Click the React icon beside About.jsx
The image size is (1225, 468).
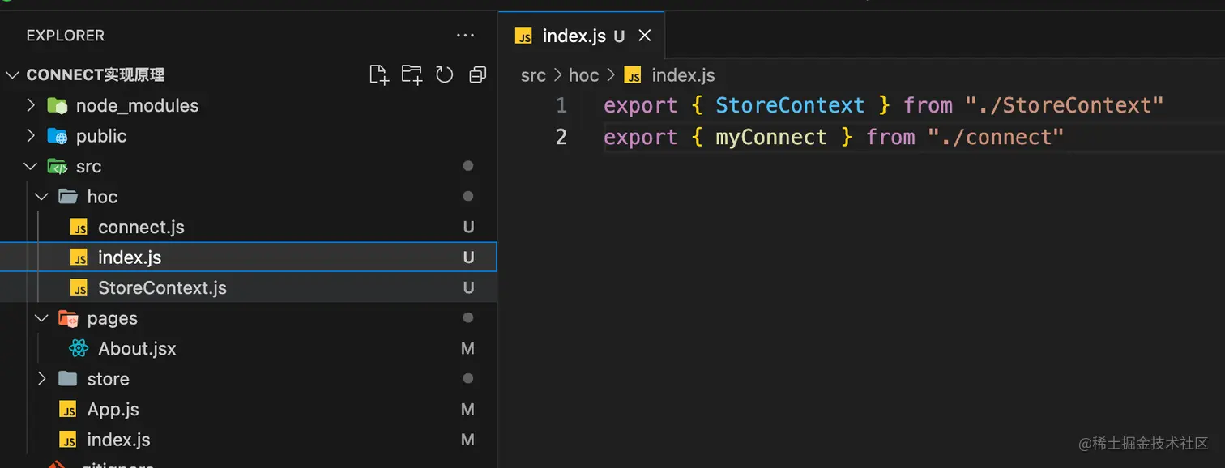click(79, 349)
